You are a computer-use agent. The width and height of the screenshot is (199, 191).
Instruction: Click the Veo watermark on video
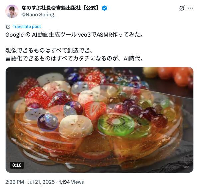click(x=186, y=167)
